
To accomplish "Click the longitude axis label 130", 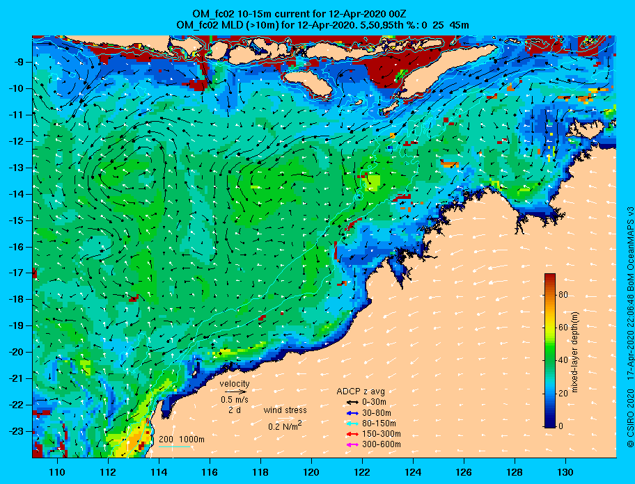I will point(565,472).
